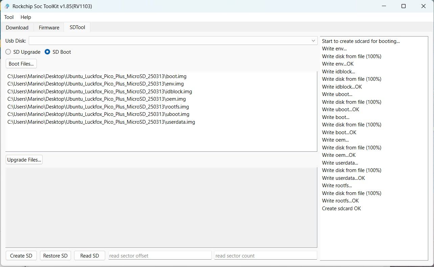Open the Tool menu
The width and height of the screenshot is (434, 267).
(9, 17)
